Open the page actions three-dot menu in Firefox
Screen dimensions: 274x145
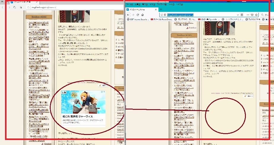[x=248, y=15]
